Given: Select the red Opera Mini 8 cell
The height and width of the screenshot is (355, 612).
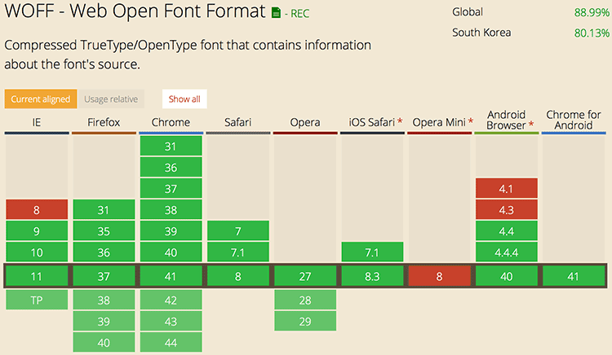Looking at the screenshot, I should tap(440, 276).
